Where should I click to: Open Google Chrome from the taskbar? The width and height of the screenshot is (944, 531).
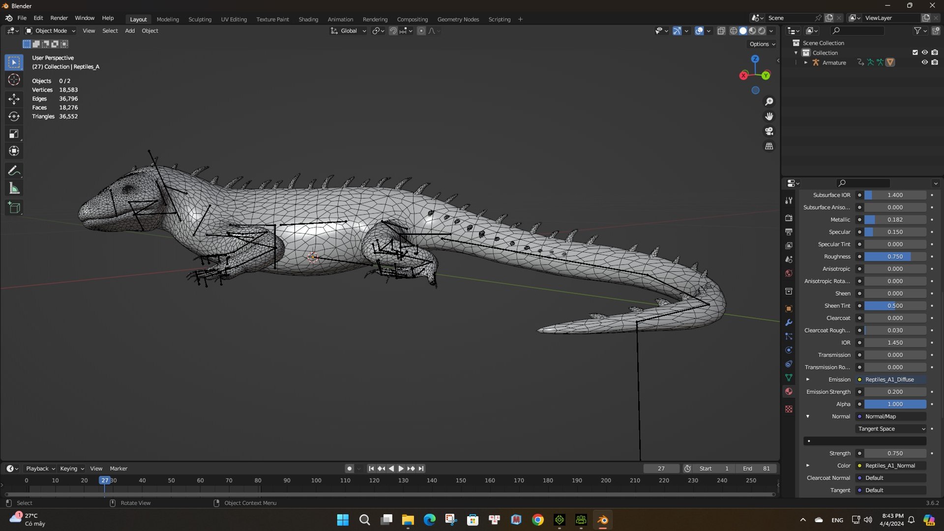(x=538, y=520)
